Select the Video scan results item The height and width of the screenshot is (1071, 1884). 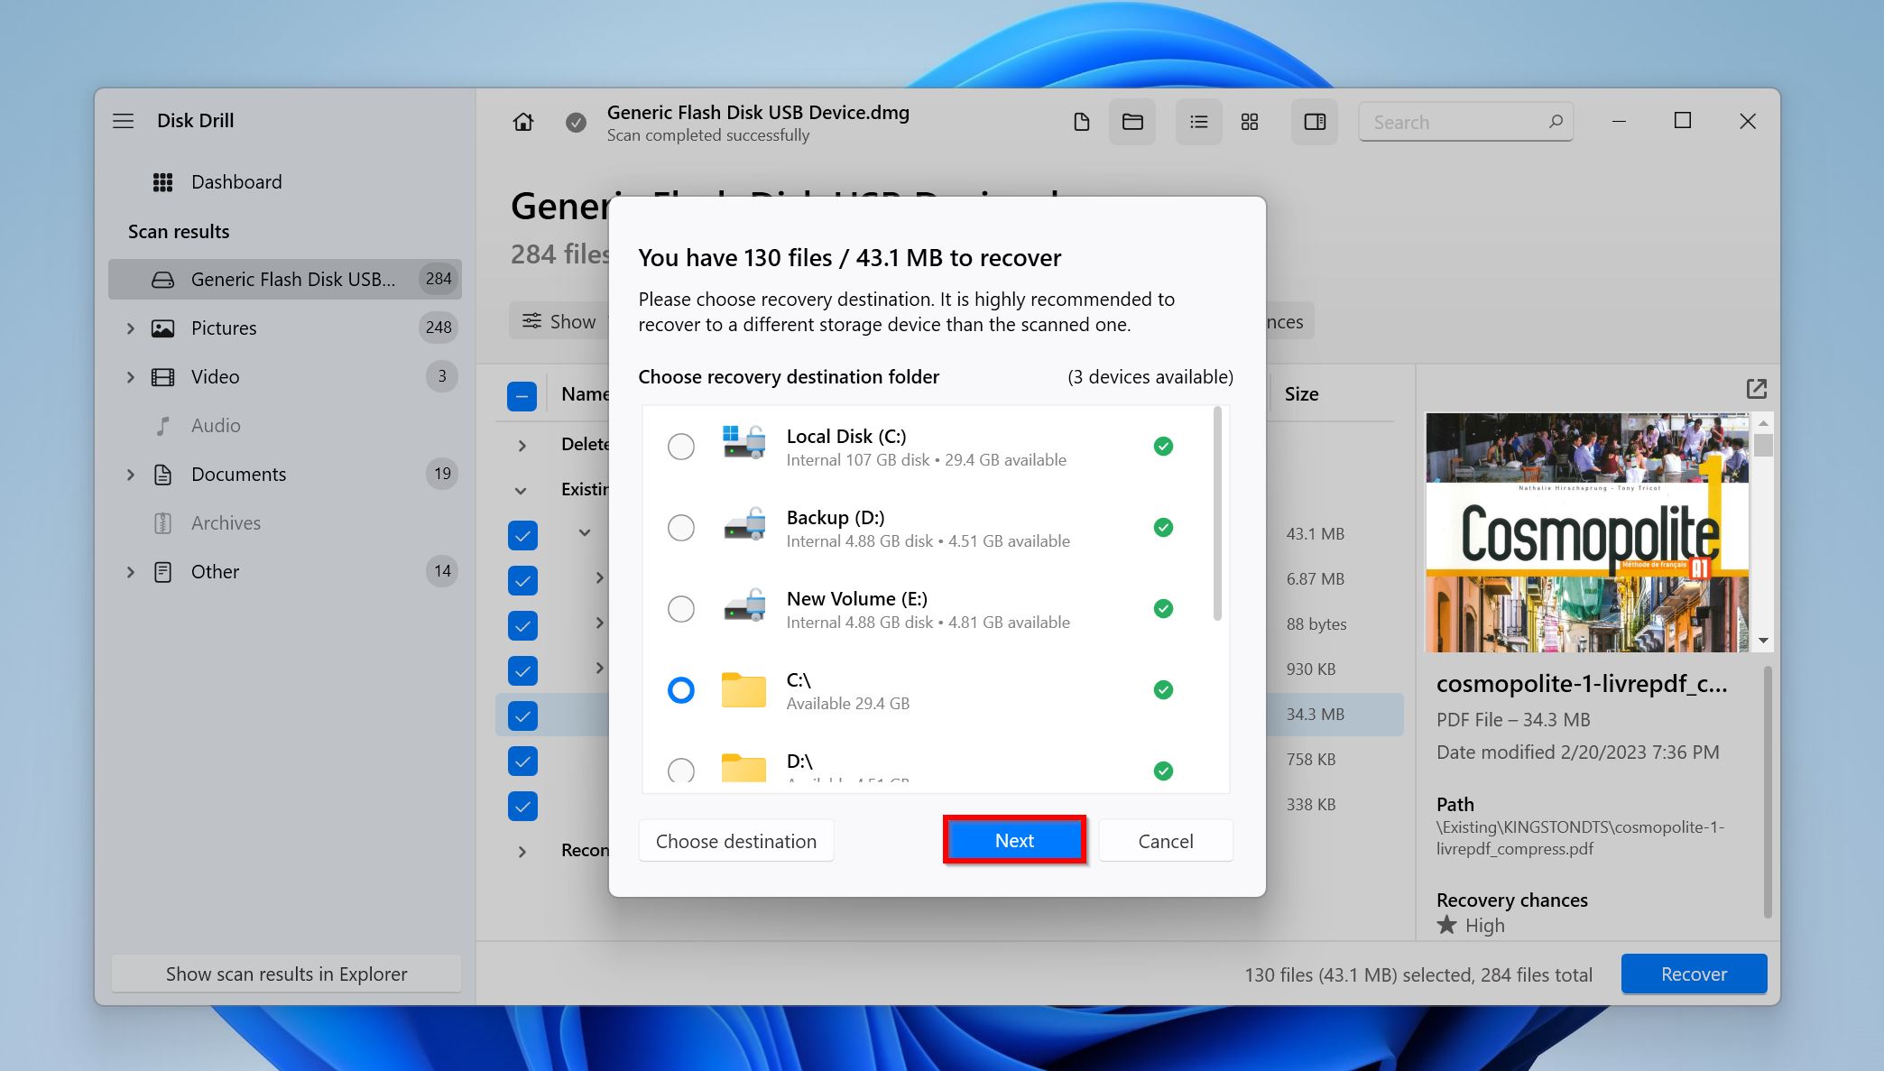click(x=215, y=377)
